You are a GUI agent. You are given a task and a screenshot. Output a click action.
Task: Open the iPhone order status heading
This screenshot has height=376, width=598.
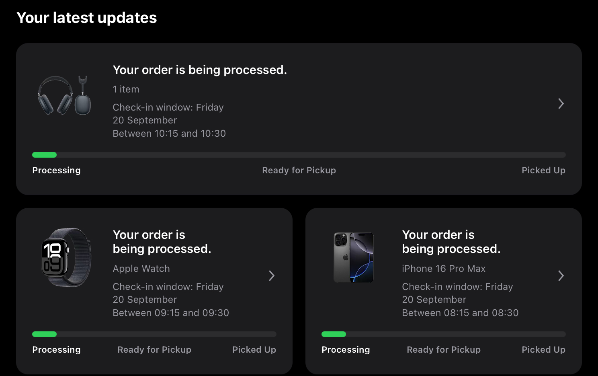451,242
